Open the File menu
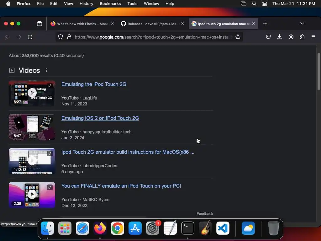 tap(40, 4)
